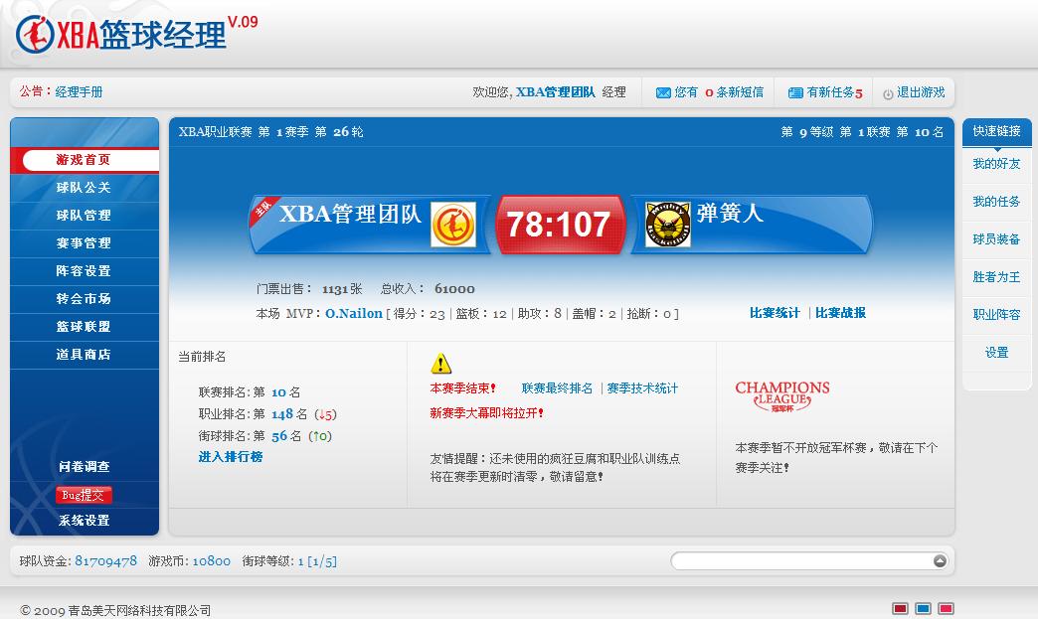The height and width of the screenshot is (619, 1038).
Task: Go to rankings via 进入排行榜
Action: tap(231, 457)
